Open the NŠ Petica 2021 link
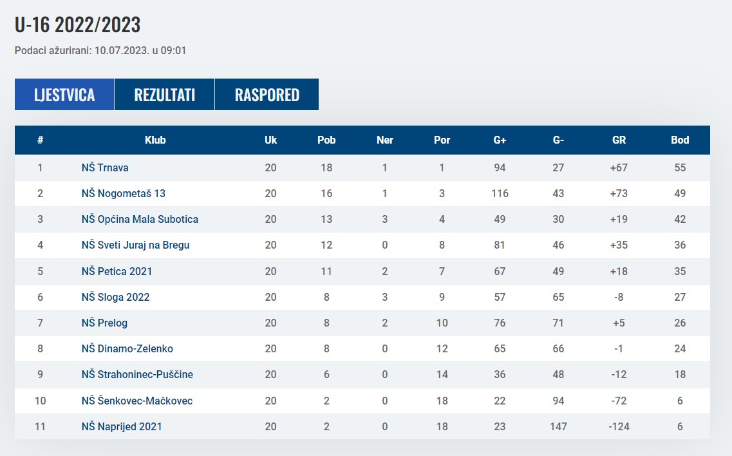Image resolution: width=732 pixels, height=456 pixels. 117,271
